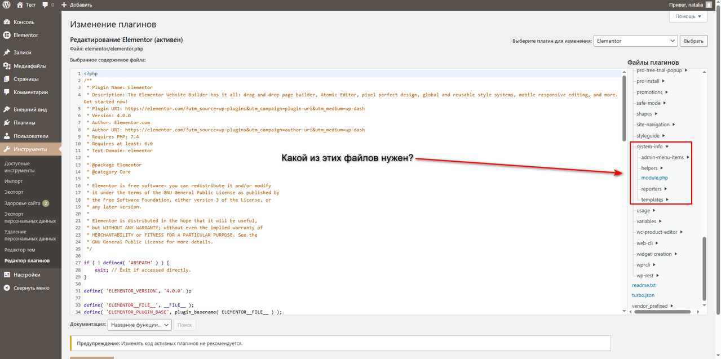Viewport: 721px width, 359px height.
Task: Open Редактор тем submenu item
Action: tap(20, 250)
